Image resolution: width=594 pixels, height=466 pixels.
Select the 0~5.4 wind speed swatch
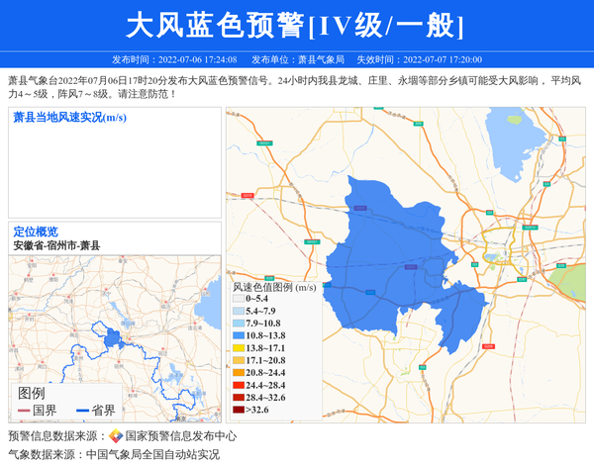click(238, 298)
